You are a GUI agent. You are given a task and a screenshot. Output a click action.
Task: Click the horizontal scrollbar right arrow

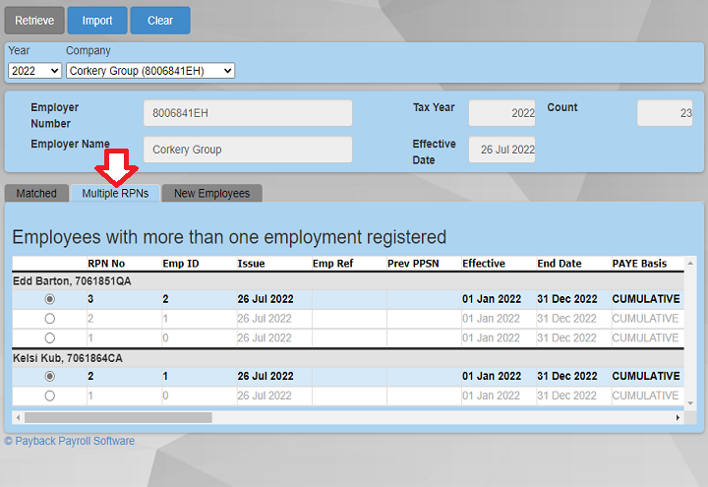[x=678, y=417]
